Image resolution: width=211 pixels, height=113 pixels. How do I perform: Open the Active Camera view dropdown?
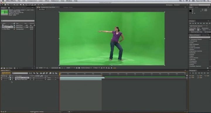(x=86, y=68)
